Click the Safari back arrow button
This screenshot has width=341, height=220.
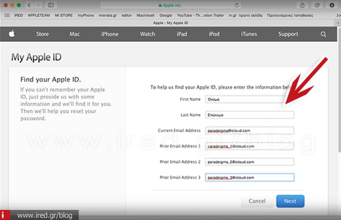coord(30,5)
